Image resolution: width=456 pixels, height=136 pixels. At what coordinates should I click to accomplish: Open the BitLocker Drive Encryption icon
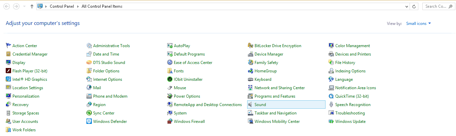point(251,45)
